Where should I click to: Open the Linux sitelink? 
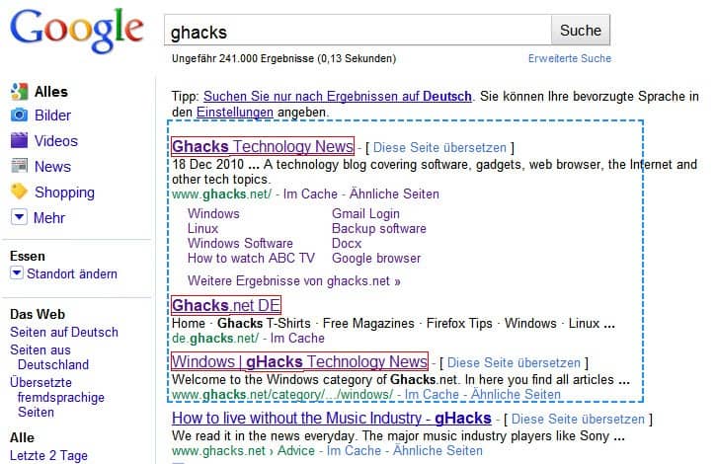(202, 228)
